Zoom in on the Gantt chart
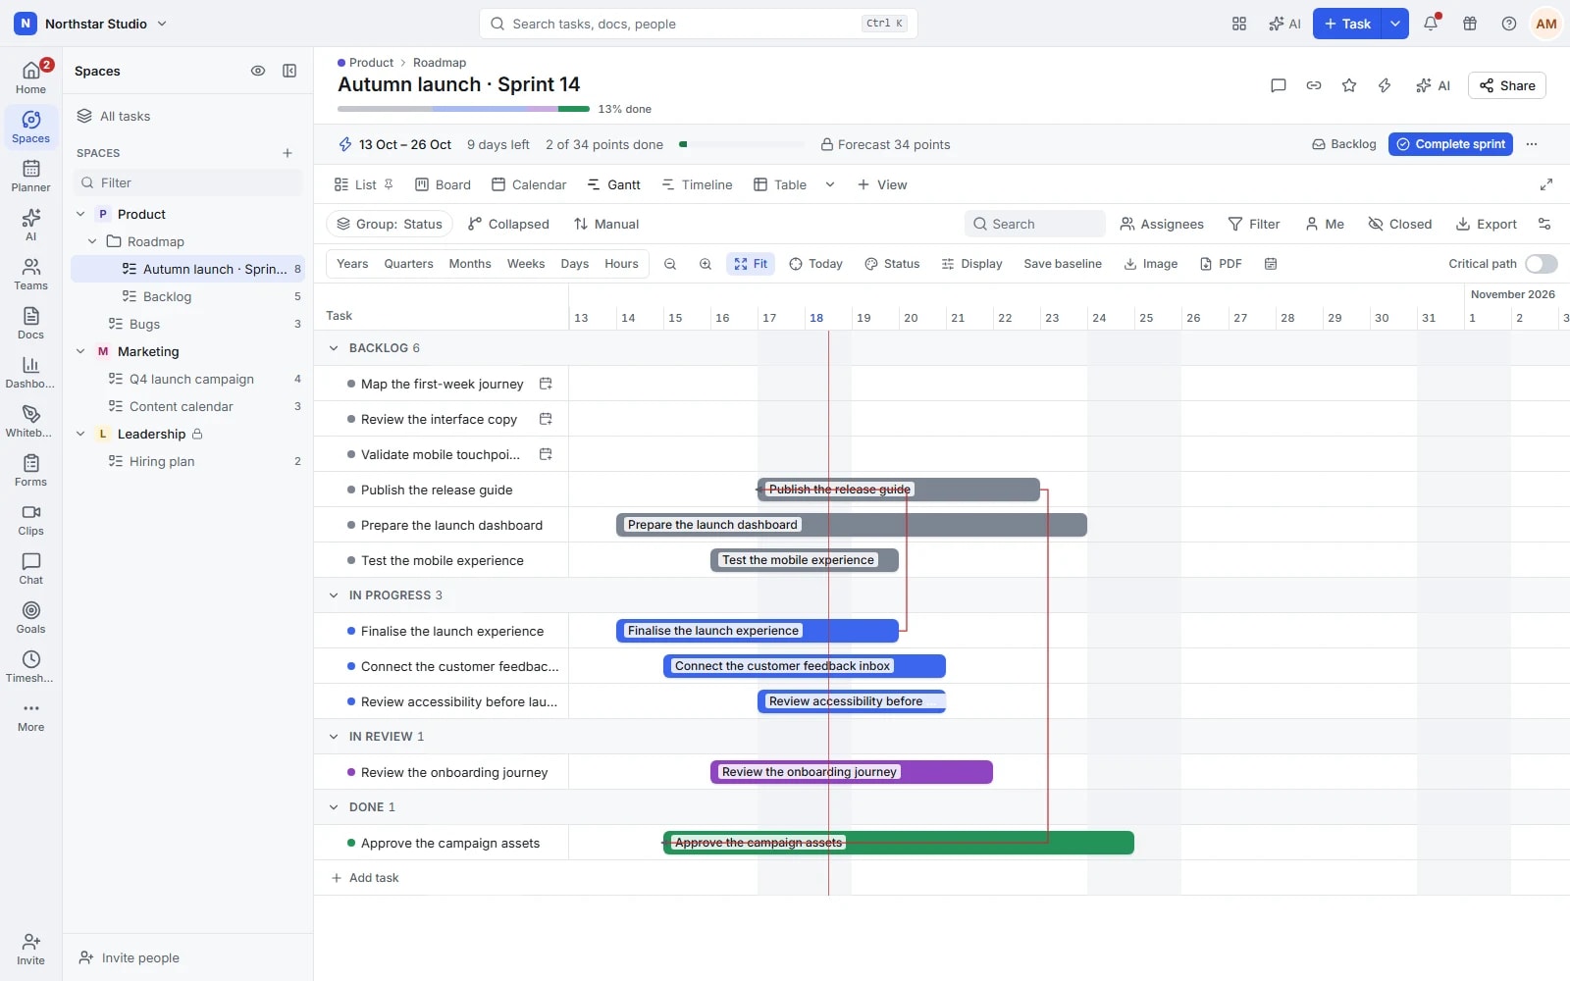This screenshot has width=1570, height=981. [x=706, y=264]
